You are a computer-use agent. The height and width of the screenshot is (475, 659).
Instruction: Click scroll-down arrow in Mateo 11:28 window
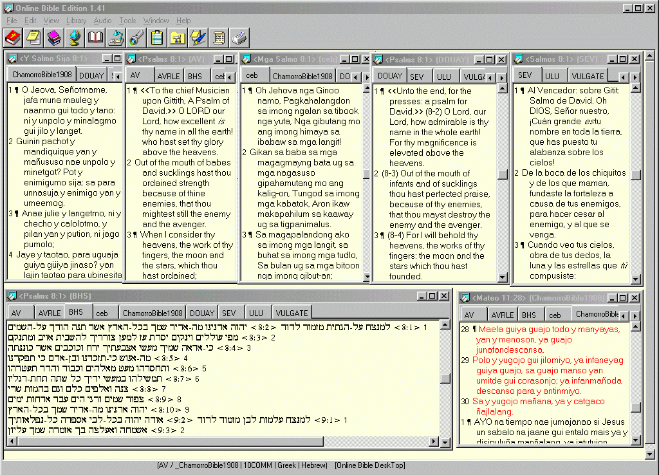[x=636, y=440]
